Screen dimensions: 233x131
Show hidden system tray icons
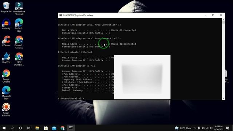pos(195,128)
